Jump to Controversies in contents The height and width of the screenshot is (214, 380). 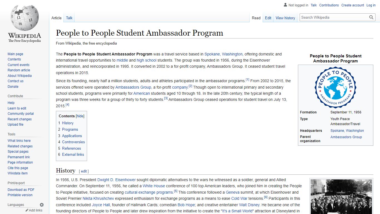coord(73,142)
